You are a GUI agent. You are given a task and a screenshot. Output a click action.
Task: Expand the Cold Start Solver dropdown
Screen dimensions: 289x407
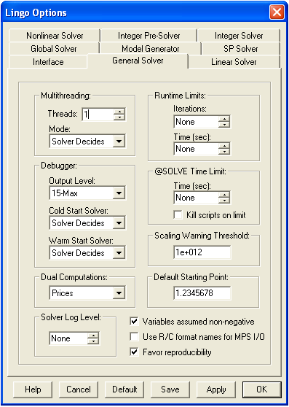pos(119,223)
